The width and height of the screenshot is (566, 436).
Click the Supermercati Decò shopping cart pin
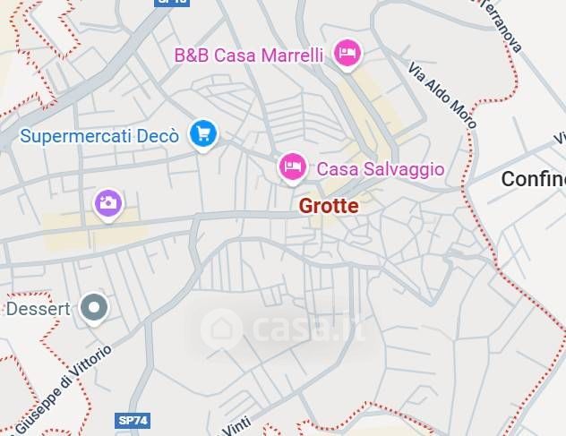[x=203, y=135]
